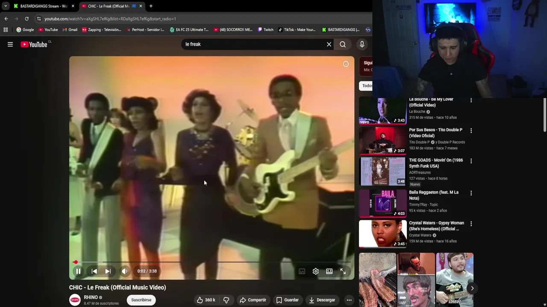Close the BASTARDIGANGG Stream tab
Viewport: 547px width, 307px height.
(x=73, y=6)
